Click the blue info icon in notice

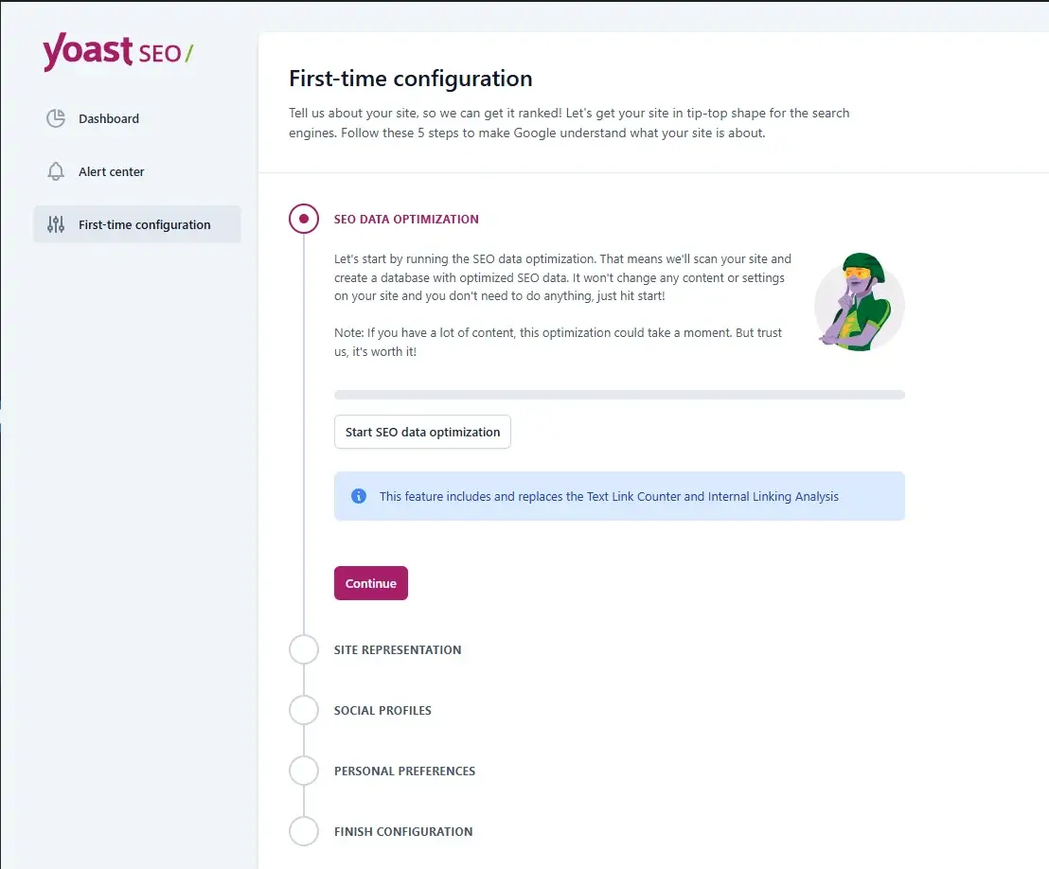[x=359, y=496]
